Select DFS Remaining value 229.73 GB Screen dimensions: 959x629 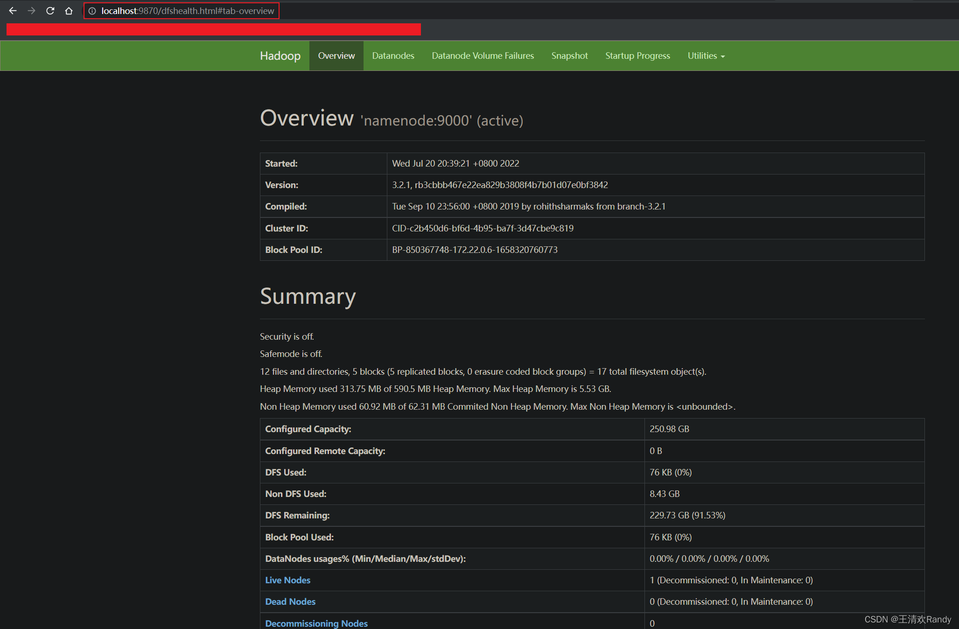click(687, 515)
